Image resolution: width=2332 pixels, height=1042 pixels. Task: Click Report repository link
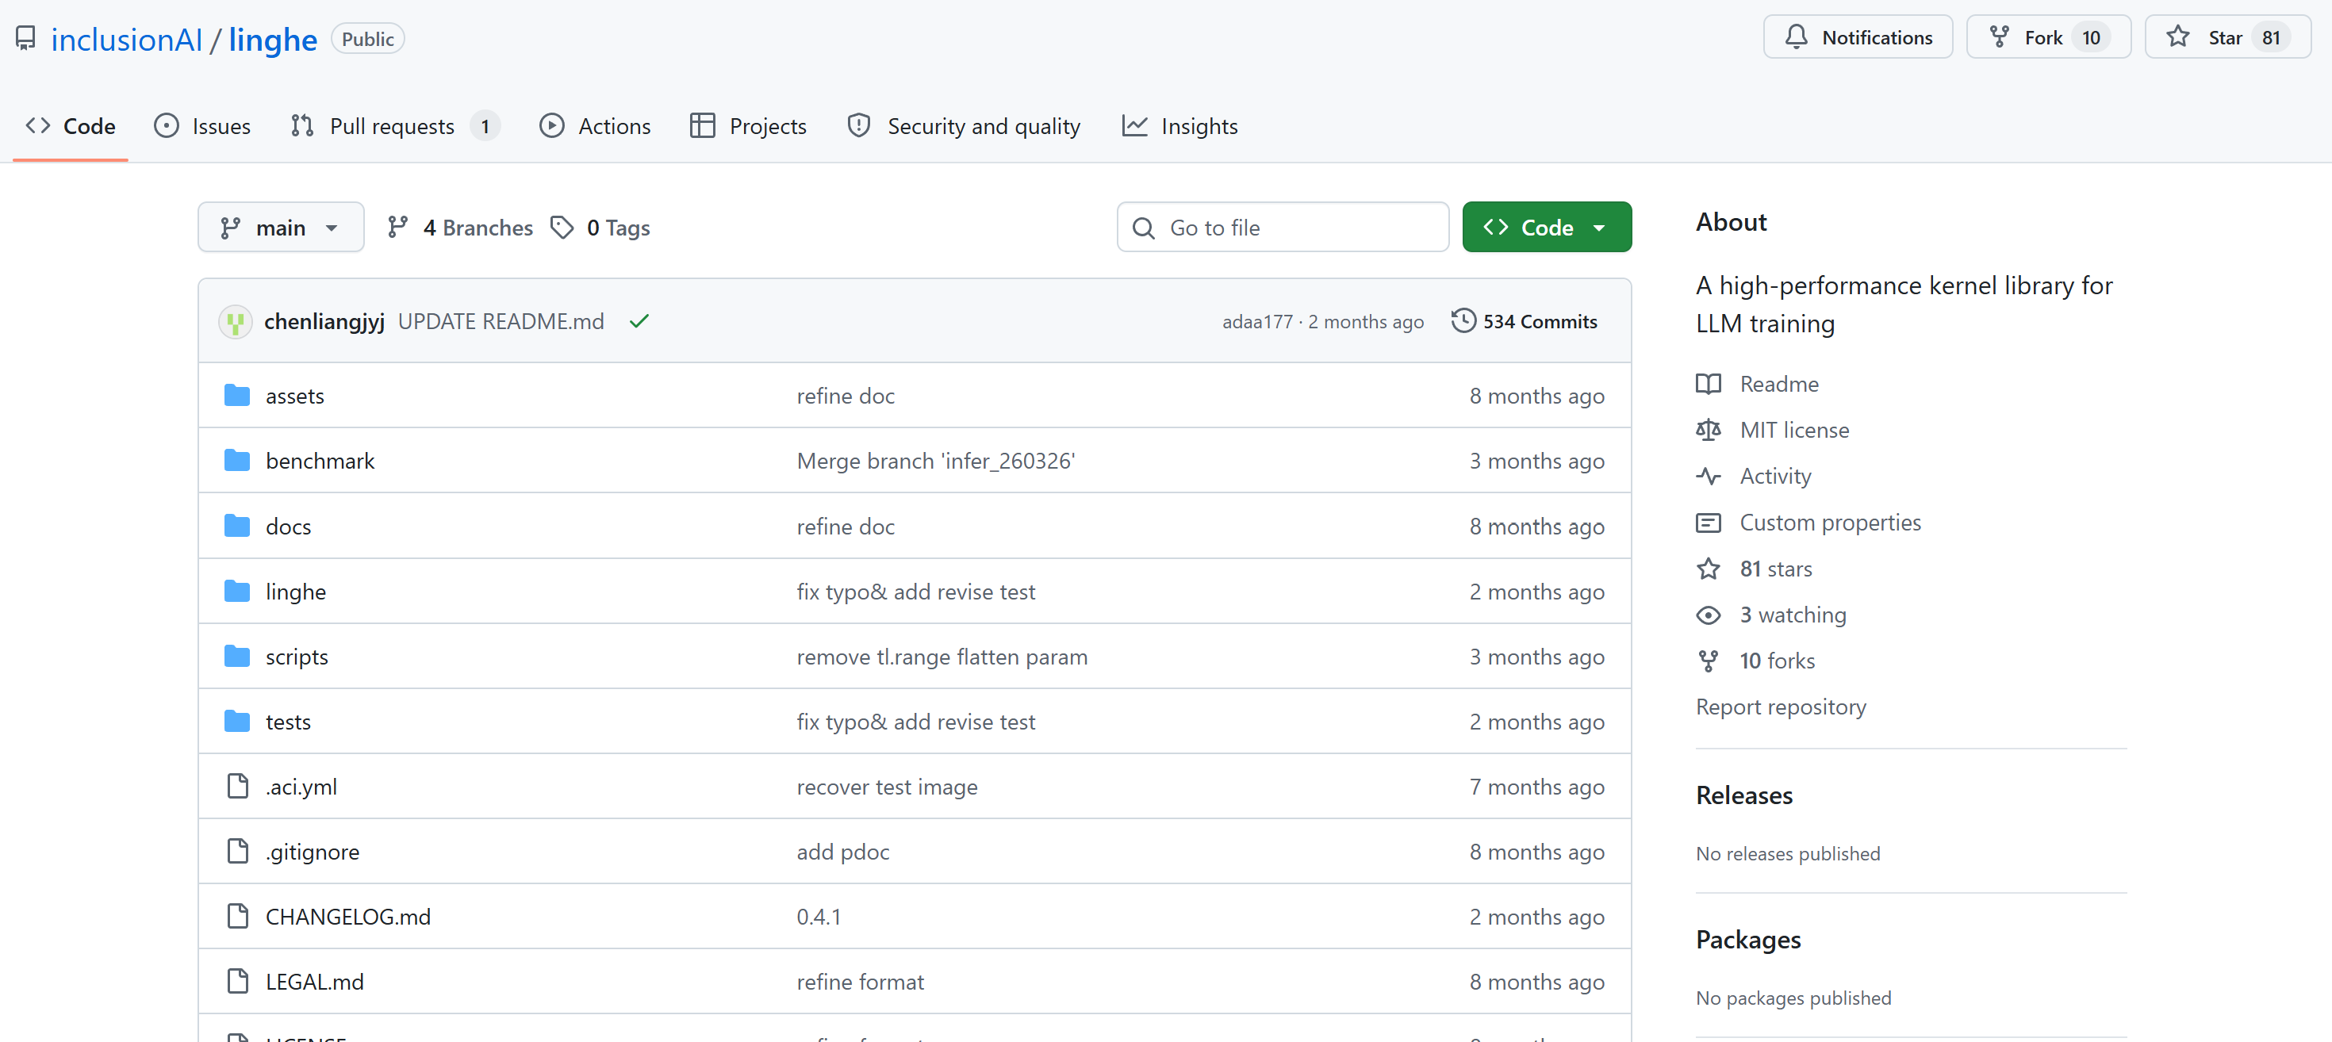(1781, 707)
